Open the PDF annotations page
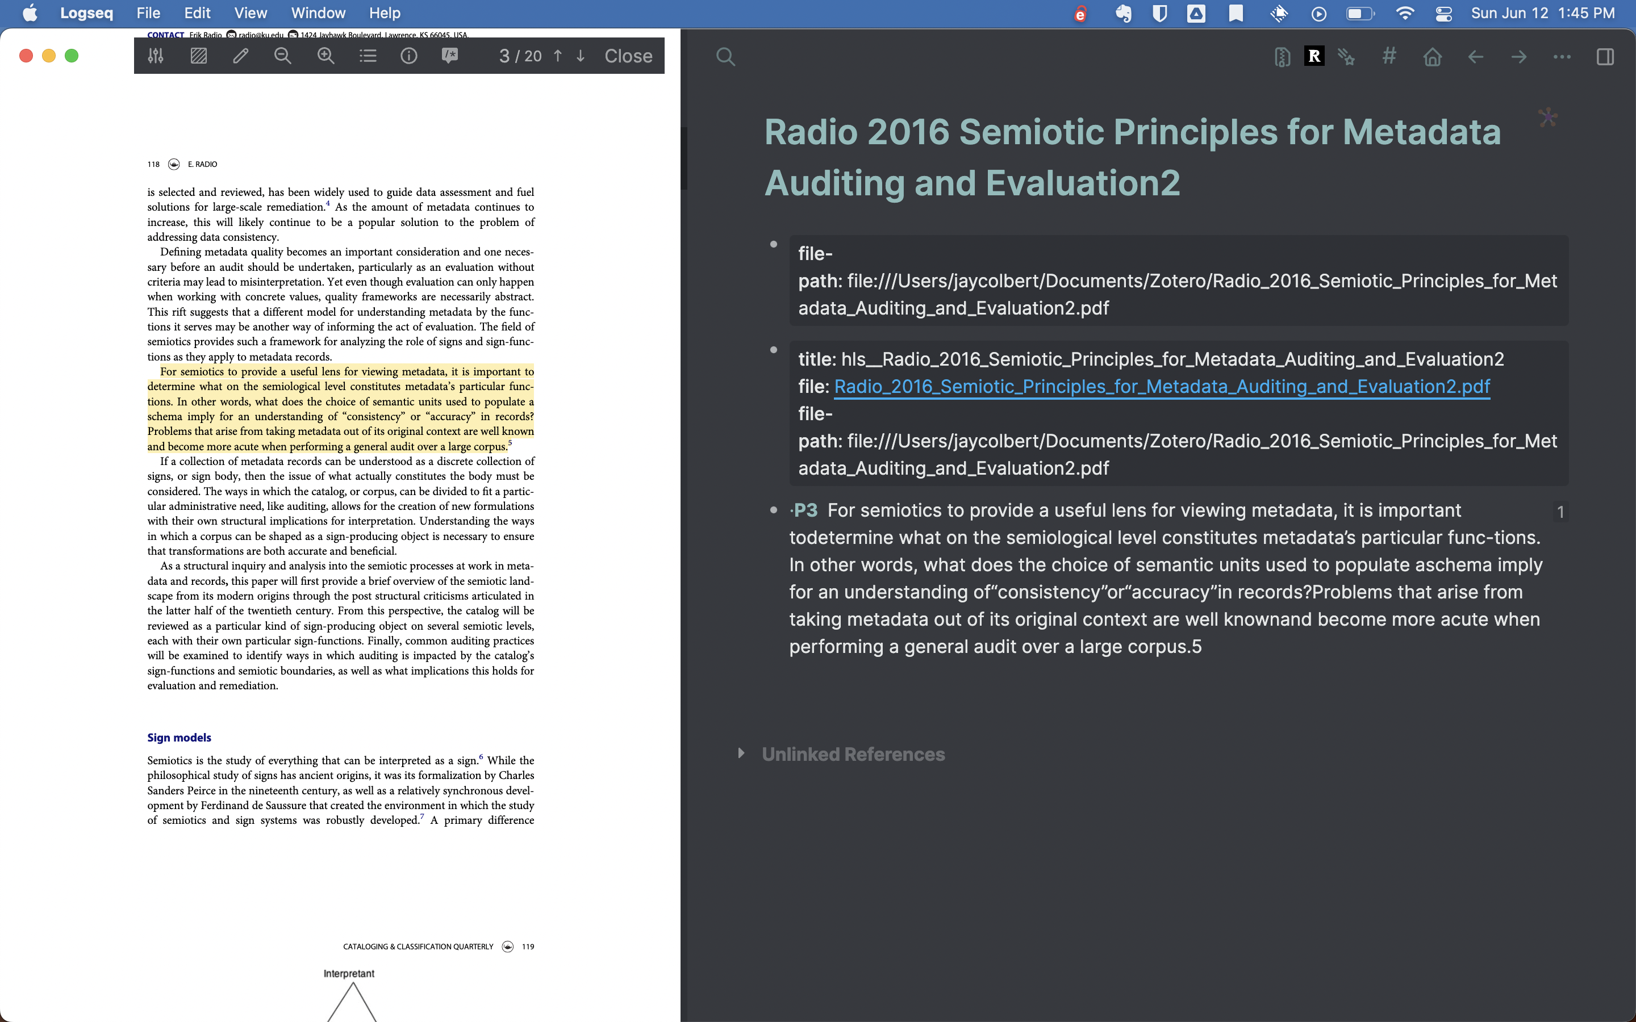Image resolution: width=1636 pixels, height=1022 pixels. 450,56
